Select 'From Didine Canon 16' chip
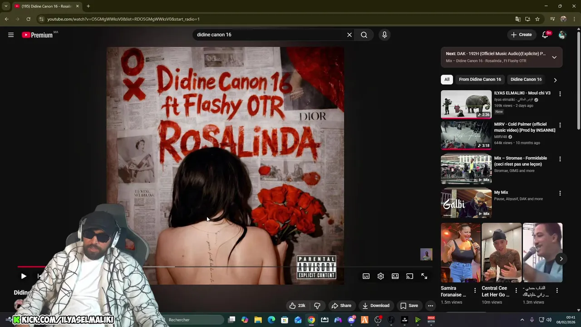Image resolution: width=581 pixels, height=327 pixels. coord(480,79)
